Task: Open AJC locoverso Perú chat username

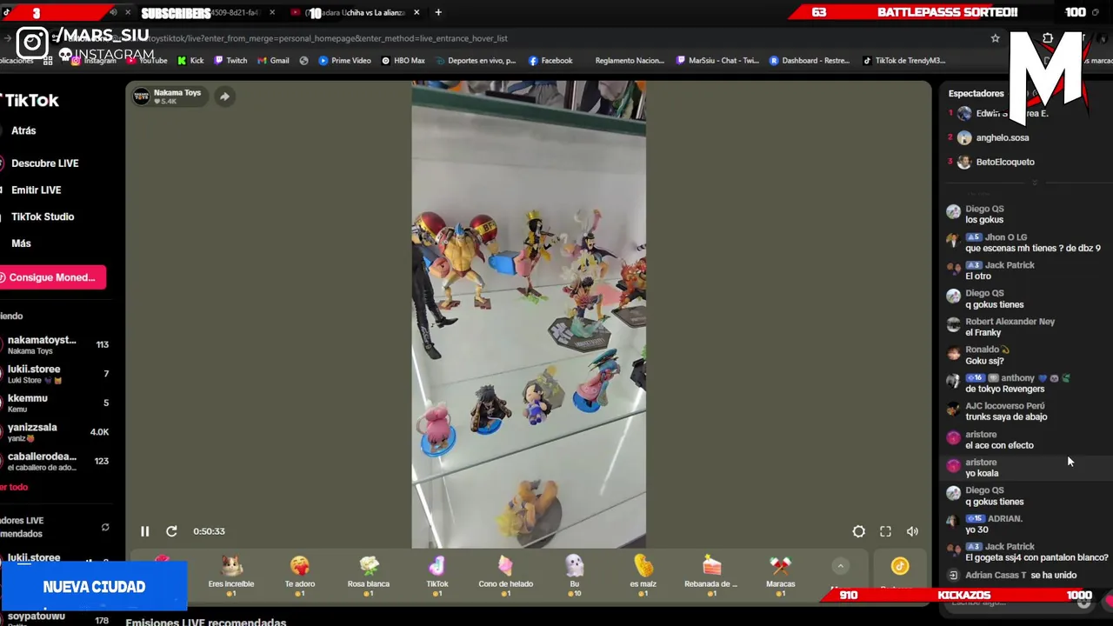Action: [1004, 406]
